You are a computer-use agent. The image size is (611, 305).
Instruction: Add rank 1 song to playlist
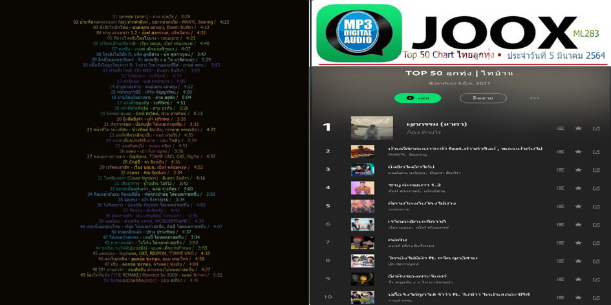point(561,128)
